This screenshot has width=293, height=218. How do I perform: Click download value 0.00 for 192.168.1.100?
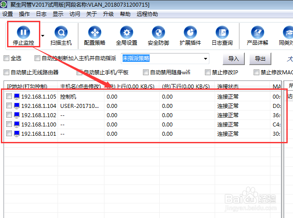pyautogui.click(x=167, y=125)
